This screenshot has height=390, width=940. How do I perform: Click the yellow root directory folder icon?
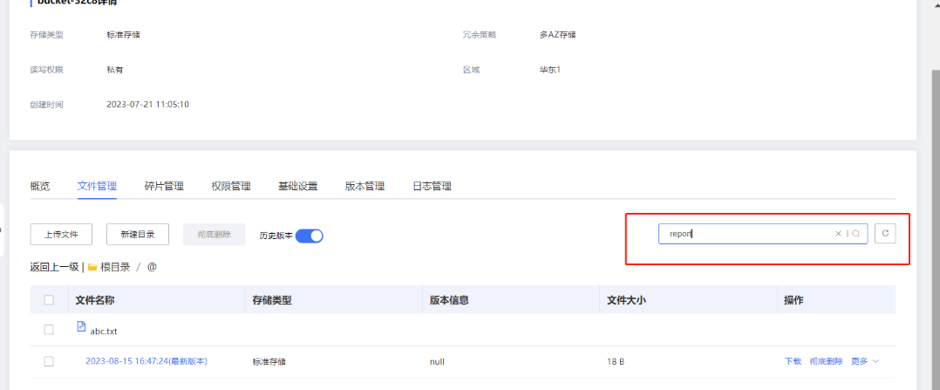(x=92, y=267)
